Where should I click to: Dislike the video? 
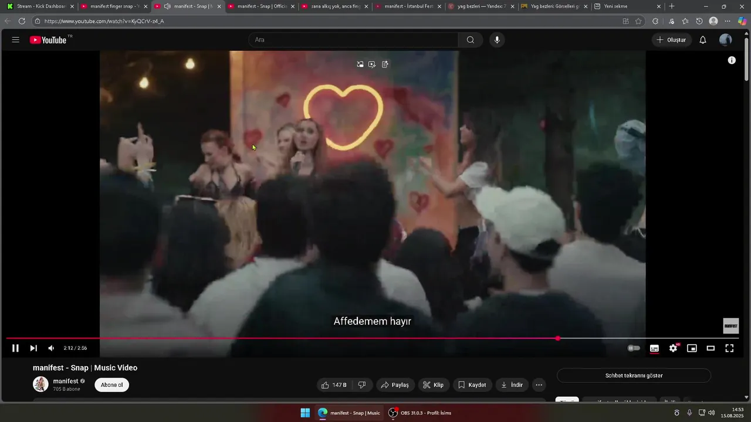click(x=362, y=385)
